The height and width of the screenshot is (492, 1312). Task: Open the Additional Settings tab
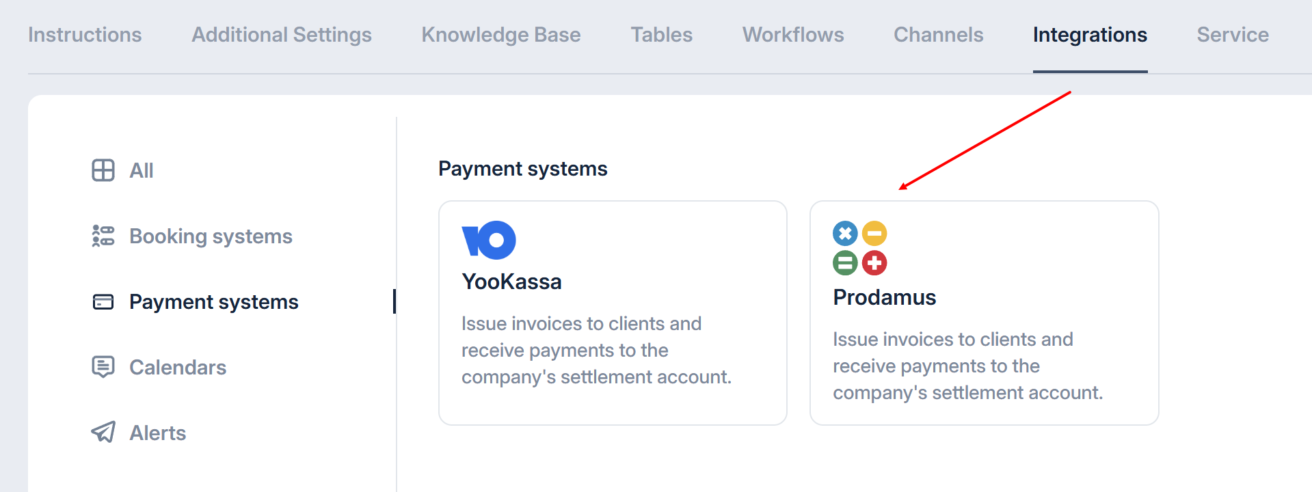(281, 35)
